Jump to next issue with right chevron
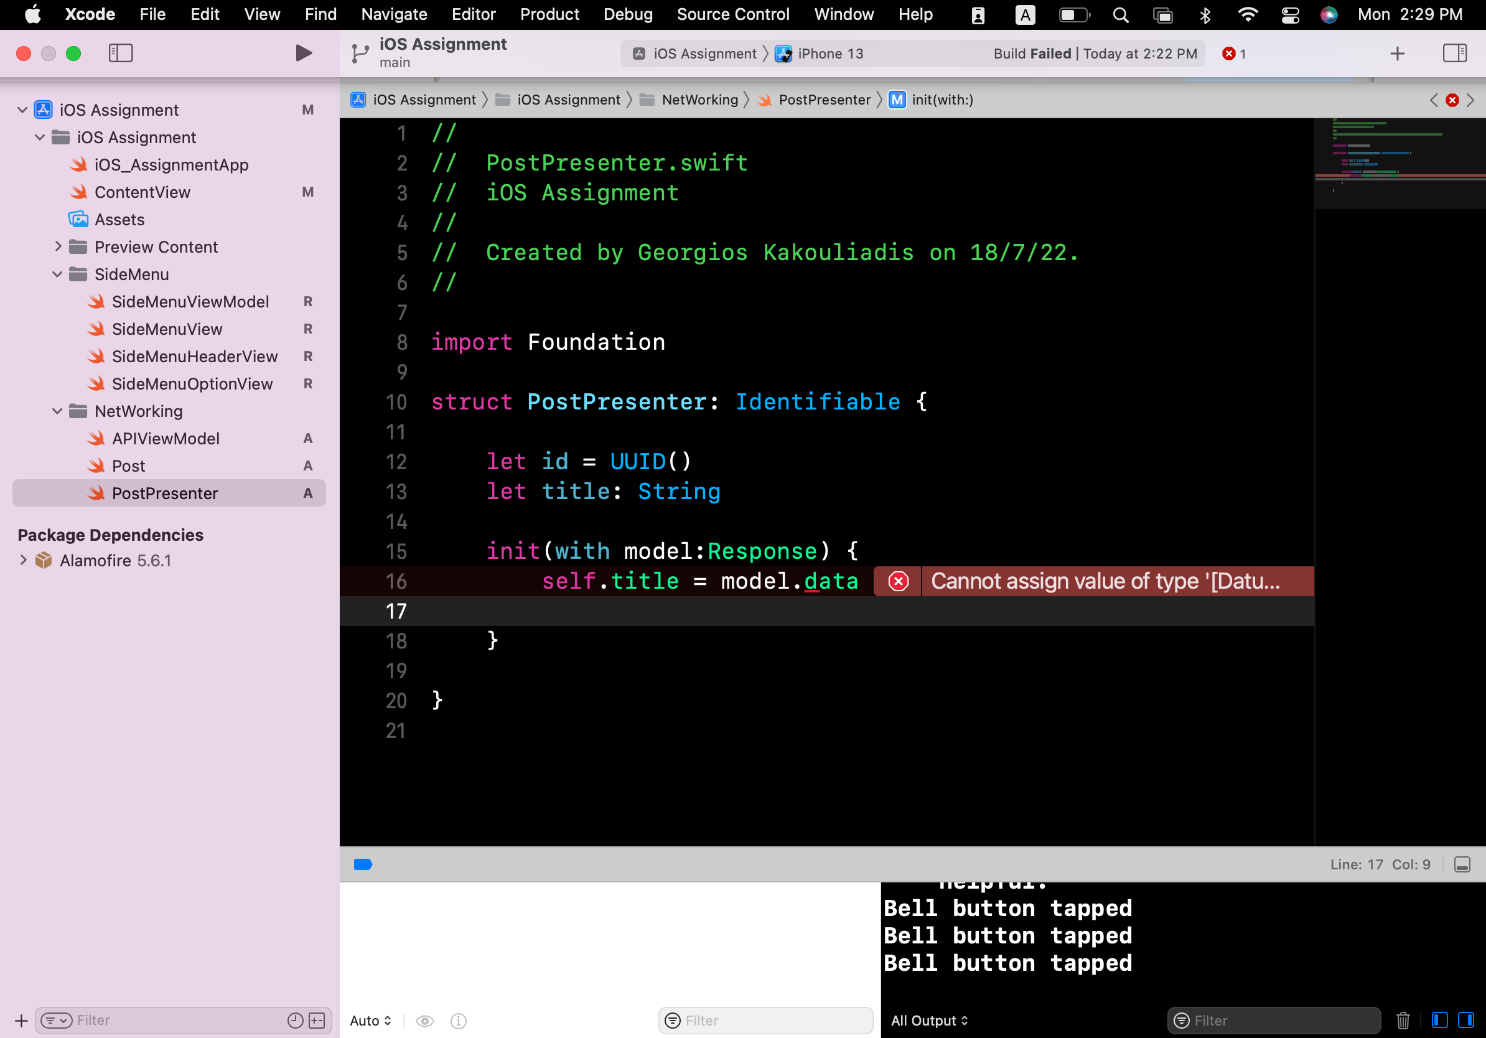 click(1470, 100)
